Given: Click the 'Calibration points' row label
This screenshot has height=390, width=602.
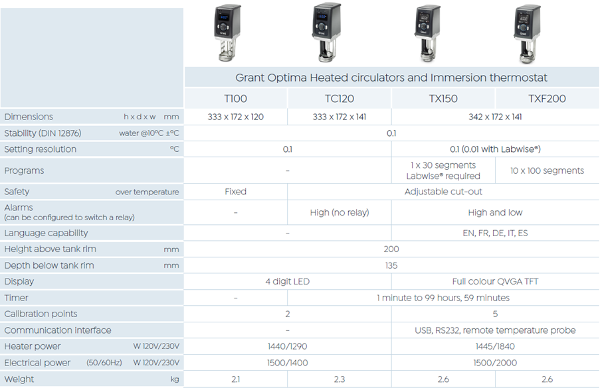Looking at the screenshot, I should (41, 314).
